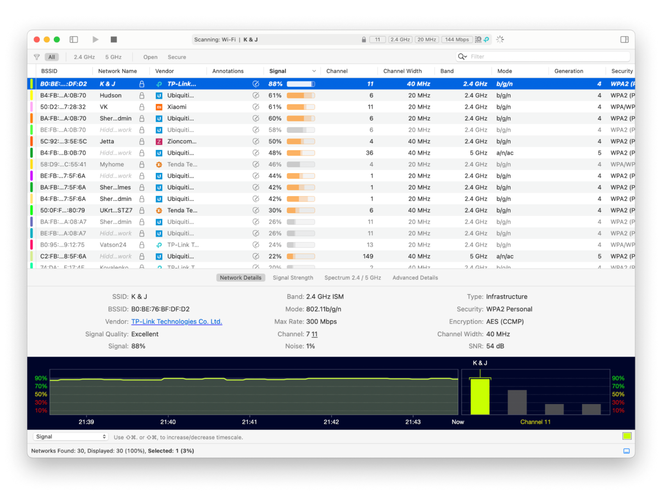
Task: Switch to Spectrum 2.4 / 5 GHz tab
Action: point(353,278)
